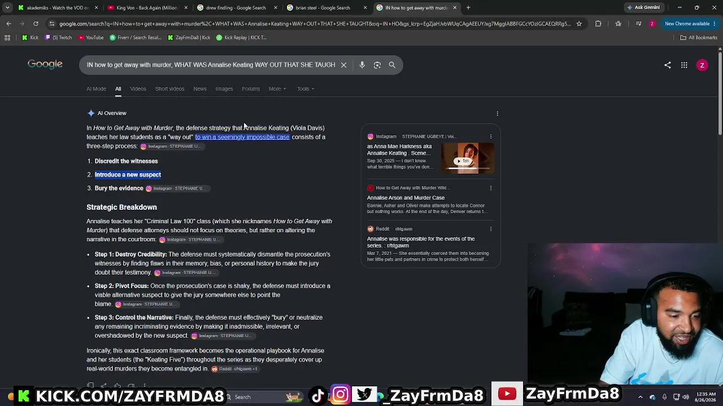The image size is (723, 406).
Task: Reload the current Google page
Action: pyautogui.click(x=36, y=24)
